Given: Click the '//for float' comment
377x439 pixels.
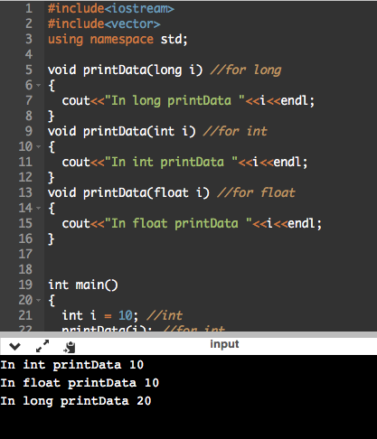Looking at the screenshot, I should click(257, 192).
